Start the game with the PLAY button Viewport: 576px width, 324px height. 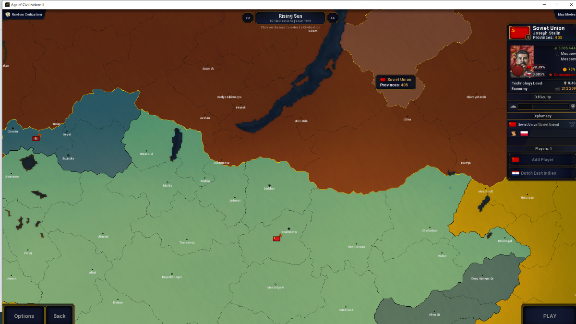tap(550, 316)
